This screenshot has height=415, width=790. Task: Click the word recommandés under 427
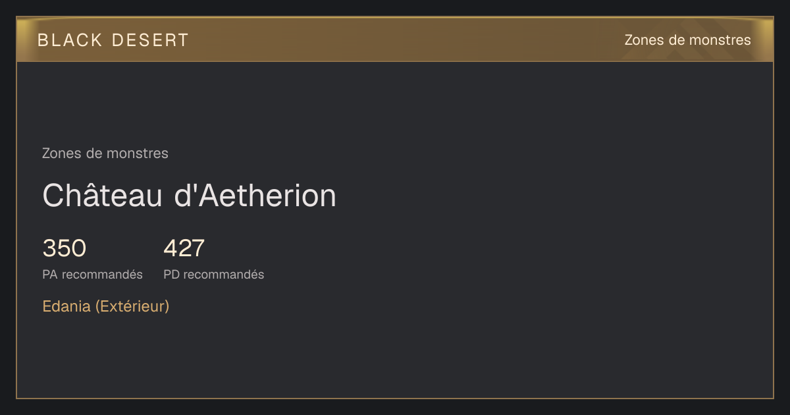(224, 275)
